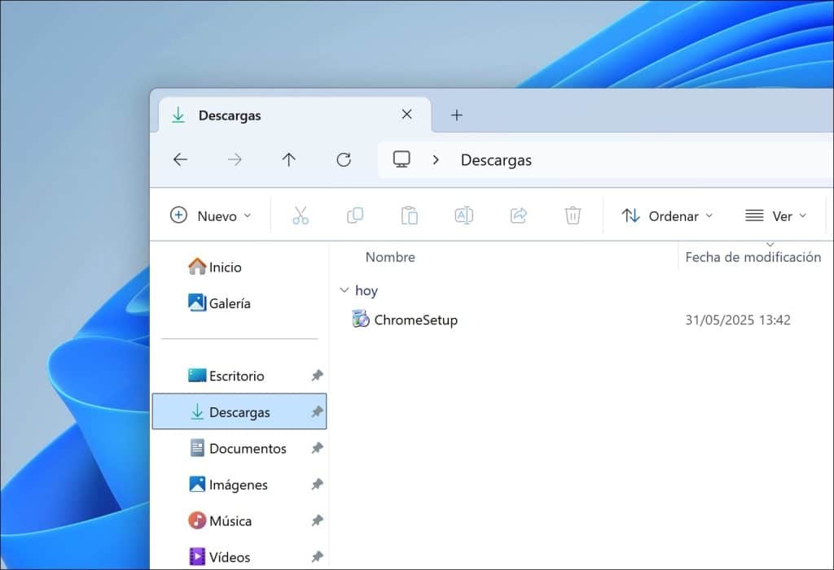This screenshot has height=570, width=834.
Task: Go back with the left arrow
Action: click(180, 159)
